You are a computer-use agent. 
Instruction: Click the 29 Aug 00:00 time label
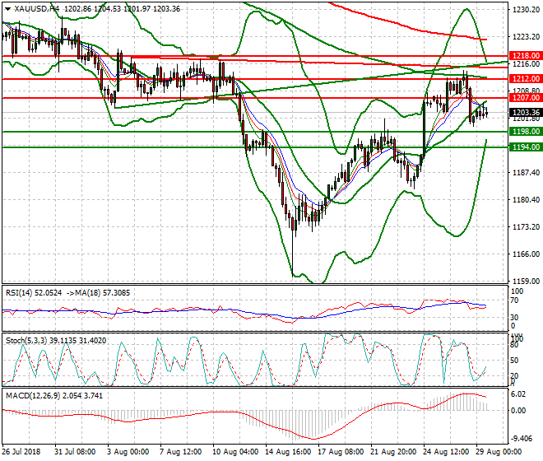pos(499,452)
